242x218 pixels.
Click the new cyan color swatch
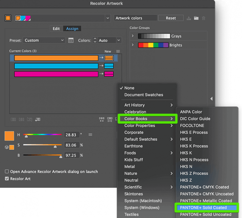pyautogui.click(x=109, y=66)
